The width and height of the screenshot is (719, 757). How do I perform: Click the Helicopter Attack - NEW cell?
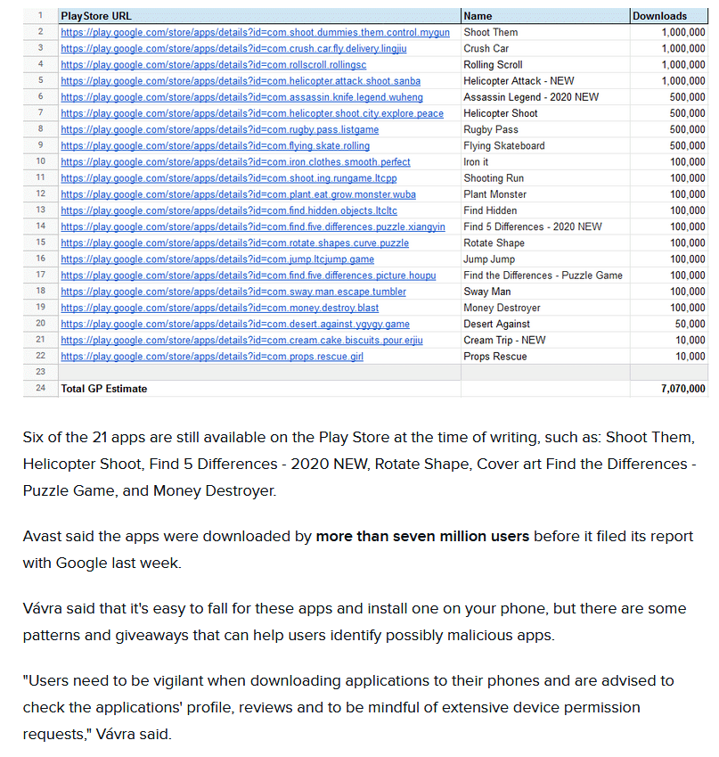coord(545,81)
